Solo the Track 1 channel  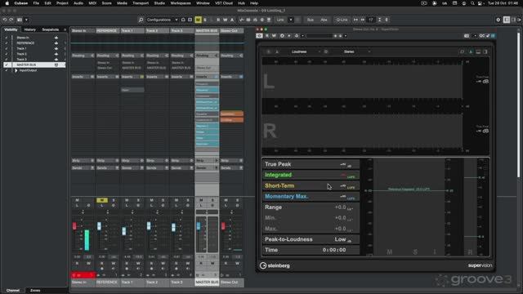(138, 200)
